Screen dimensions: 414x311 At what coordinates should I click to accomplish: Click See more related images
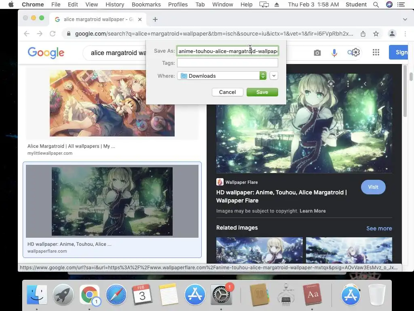[x=379, y=228]
